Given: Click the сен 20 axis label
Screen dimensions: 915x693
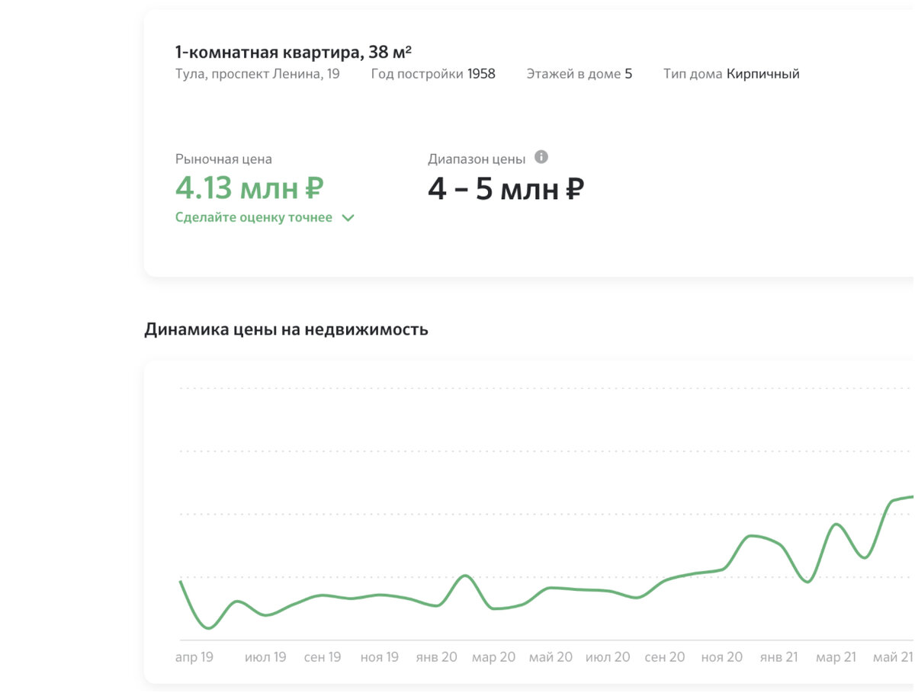Looking at the screenshot, I should pos(665,657).
